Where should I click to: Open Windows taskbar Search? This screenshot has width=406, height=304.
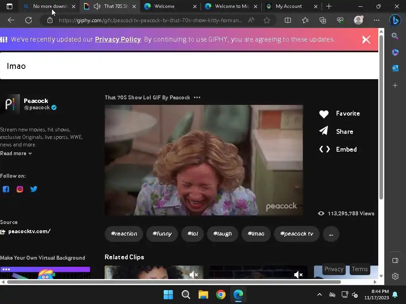point(186,294)
